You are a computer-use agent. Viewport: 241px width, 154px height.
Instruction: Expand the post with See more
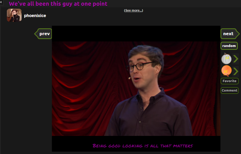coord(134,10)
